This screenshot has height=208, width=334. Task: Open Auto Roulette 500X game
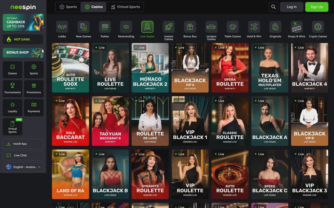click(x=70, y=68)
